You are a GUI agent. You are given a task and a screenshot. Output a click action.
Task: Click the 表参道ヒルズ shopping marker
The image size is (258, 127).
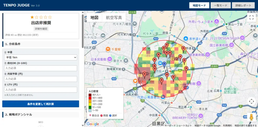tap(186, 38)
